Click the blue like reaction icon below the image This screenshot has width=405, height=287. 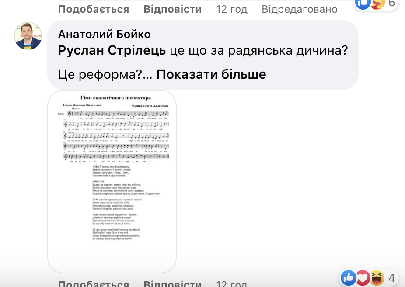pos(348,277)
